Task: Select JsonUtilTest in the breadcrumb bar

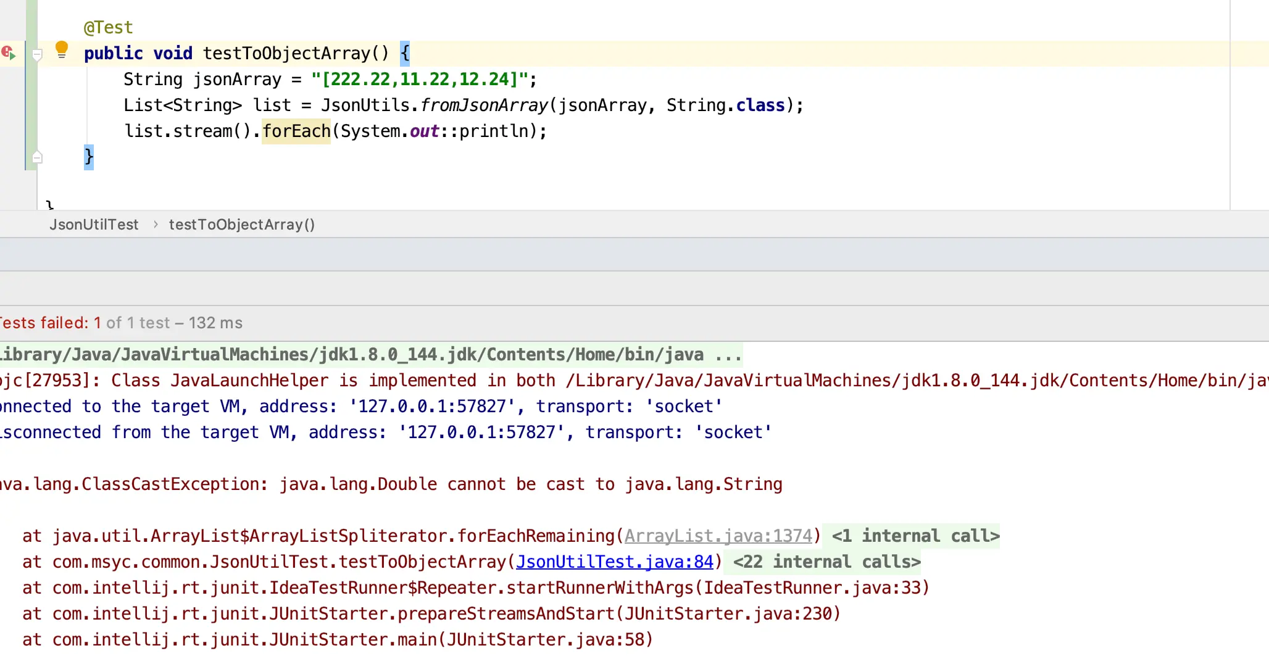Action: coord(94,225)
